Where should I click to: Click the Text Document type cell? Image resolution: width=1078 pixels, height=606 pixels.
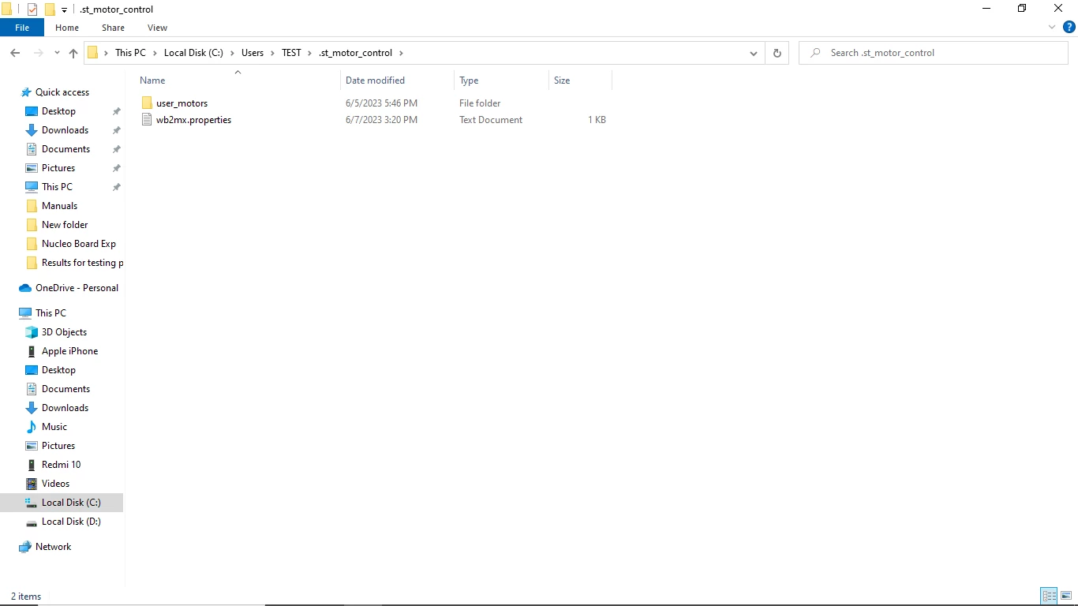click(x=491, y=120)
